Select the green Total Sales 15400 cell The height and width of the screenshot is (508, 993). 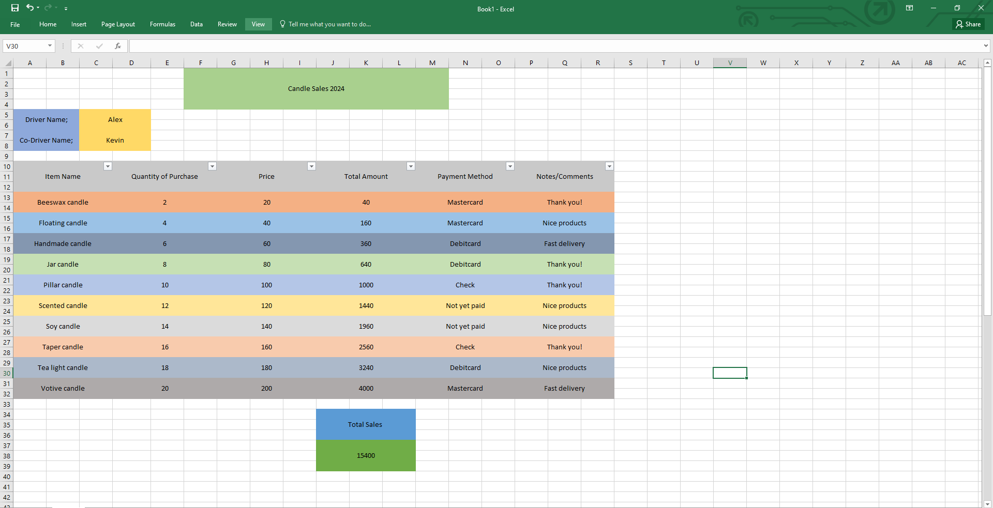click(366, 455)
